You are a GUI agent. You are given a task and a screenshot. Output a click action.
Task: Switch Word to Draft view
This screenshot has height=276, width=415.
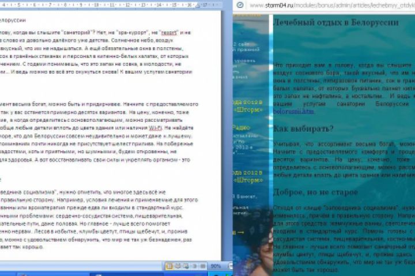(203, 266)
